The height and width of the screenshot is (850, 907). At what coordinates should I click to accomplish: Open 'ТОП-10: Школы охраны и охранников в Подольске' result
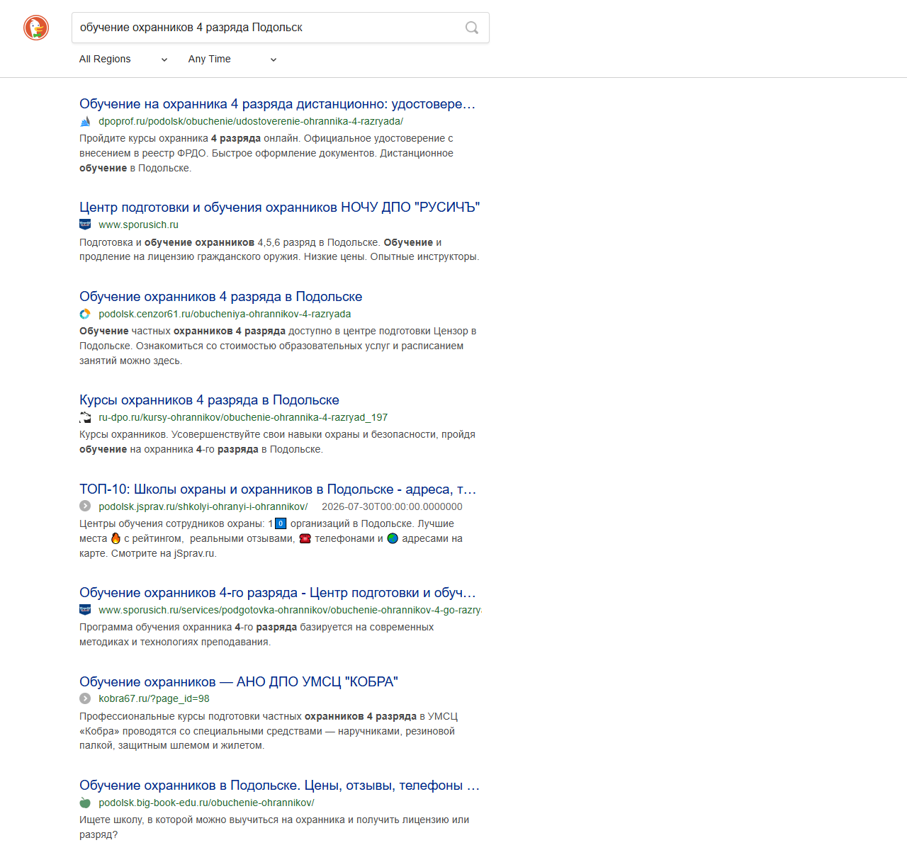(x=278, y=489)
